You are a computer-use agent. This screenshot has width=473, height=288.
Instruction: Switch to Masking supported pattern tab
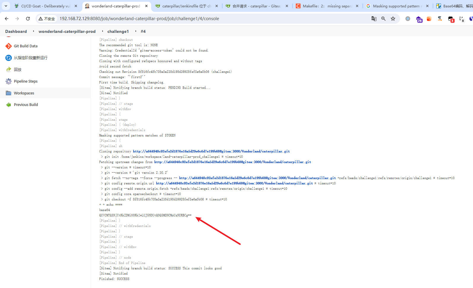tap(397, 6)
